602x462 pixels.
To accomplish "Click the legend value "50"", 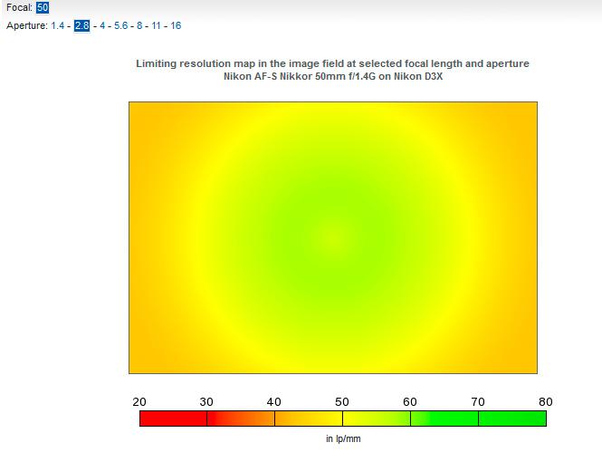I will (x=342, y=401).
